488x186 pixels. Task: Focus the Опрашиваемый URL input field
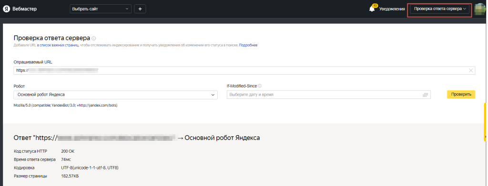244,70
